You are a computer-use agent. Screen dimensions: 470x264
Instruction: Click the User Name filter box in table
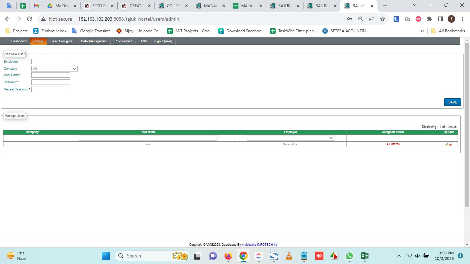[x=148, y=138]
